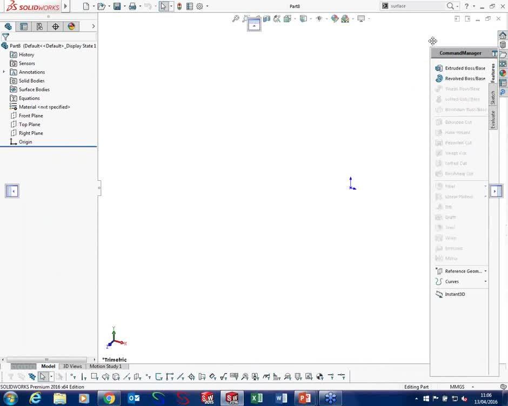Click the Revolved Boss/Base feature

click(466, 78)
